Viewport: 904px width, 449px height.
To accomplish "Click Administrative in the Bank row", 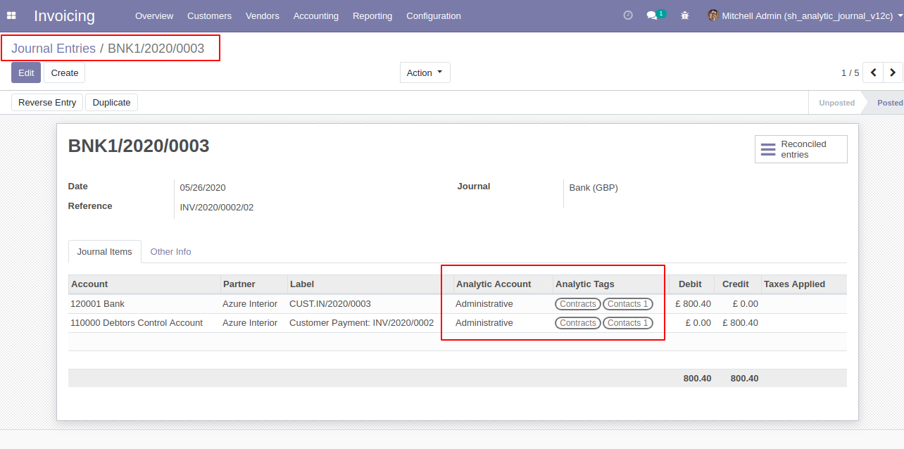I will coord(484,304).
